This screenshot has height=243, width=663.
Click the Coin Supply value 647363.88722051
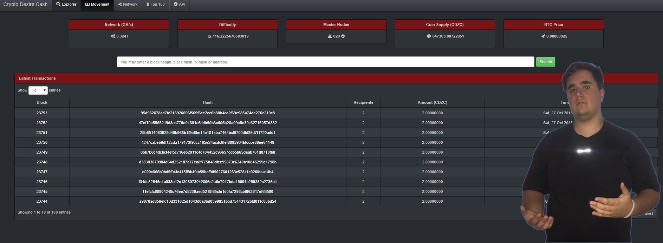[448, 36]
